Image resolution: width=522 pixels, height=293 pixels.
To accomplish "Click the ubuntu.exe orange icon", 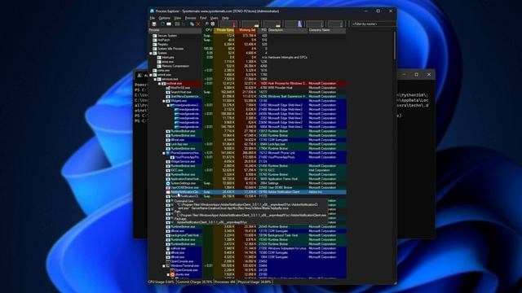I will [x=172, y=274].
